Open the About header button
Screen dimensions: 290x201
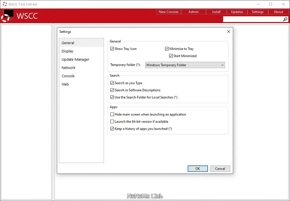[x=278, y=12]
